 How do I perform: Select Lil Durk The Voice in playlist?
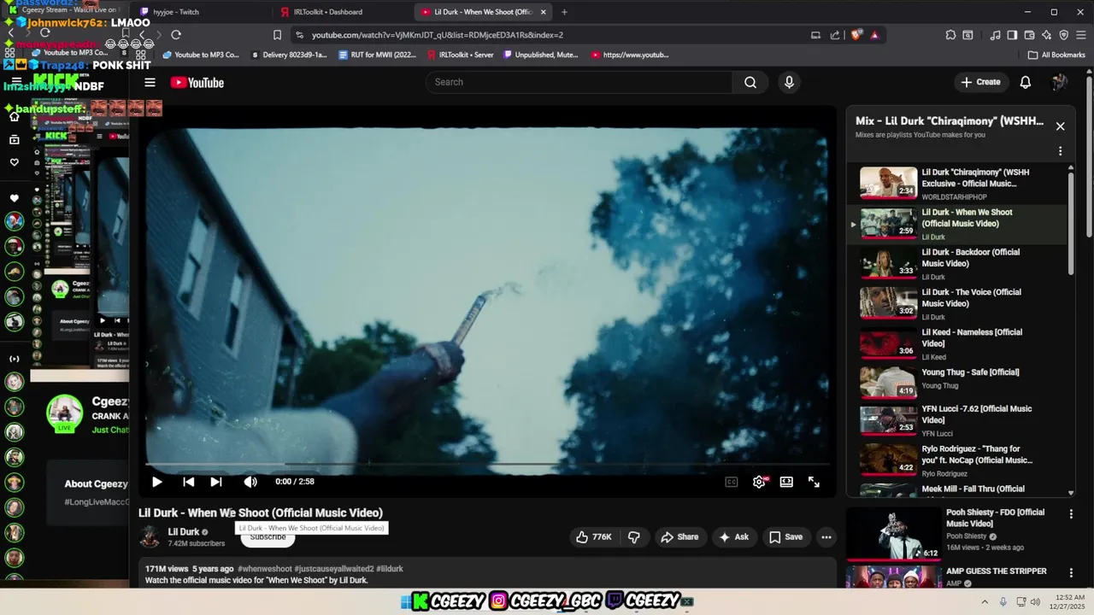(957, 303)
